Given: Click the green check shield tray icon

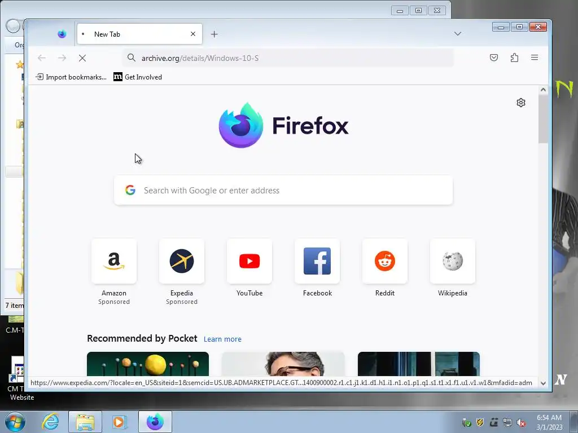Looking at the screenshot, I should [x=466, y=423].
